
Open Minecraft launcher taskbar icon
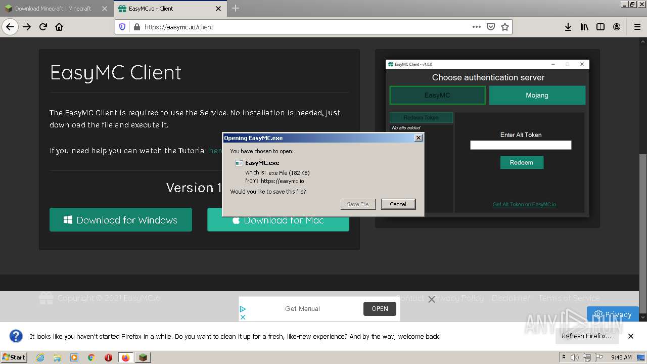pos(144,357)
